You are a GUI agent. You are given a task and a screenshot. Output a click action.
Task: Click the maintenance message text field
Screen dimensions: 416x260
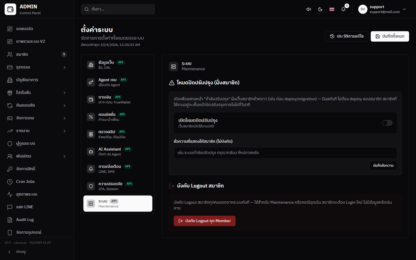tap(285, 153)
